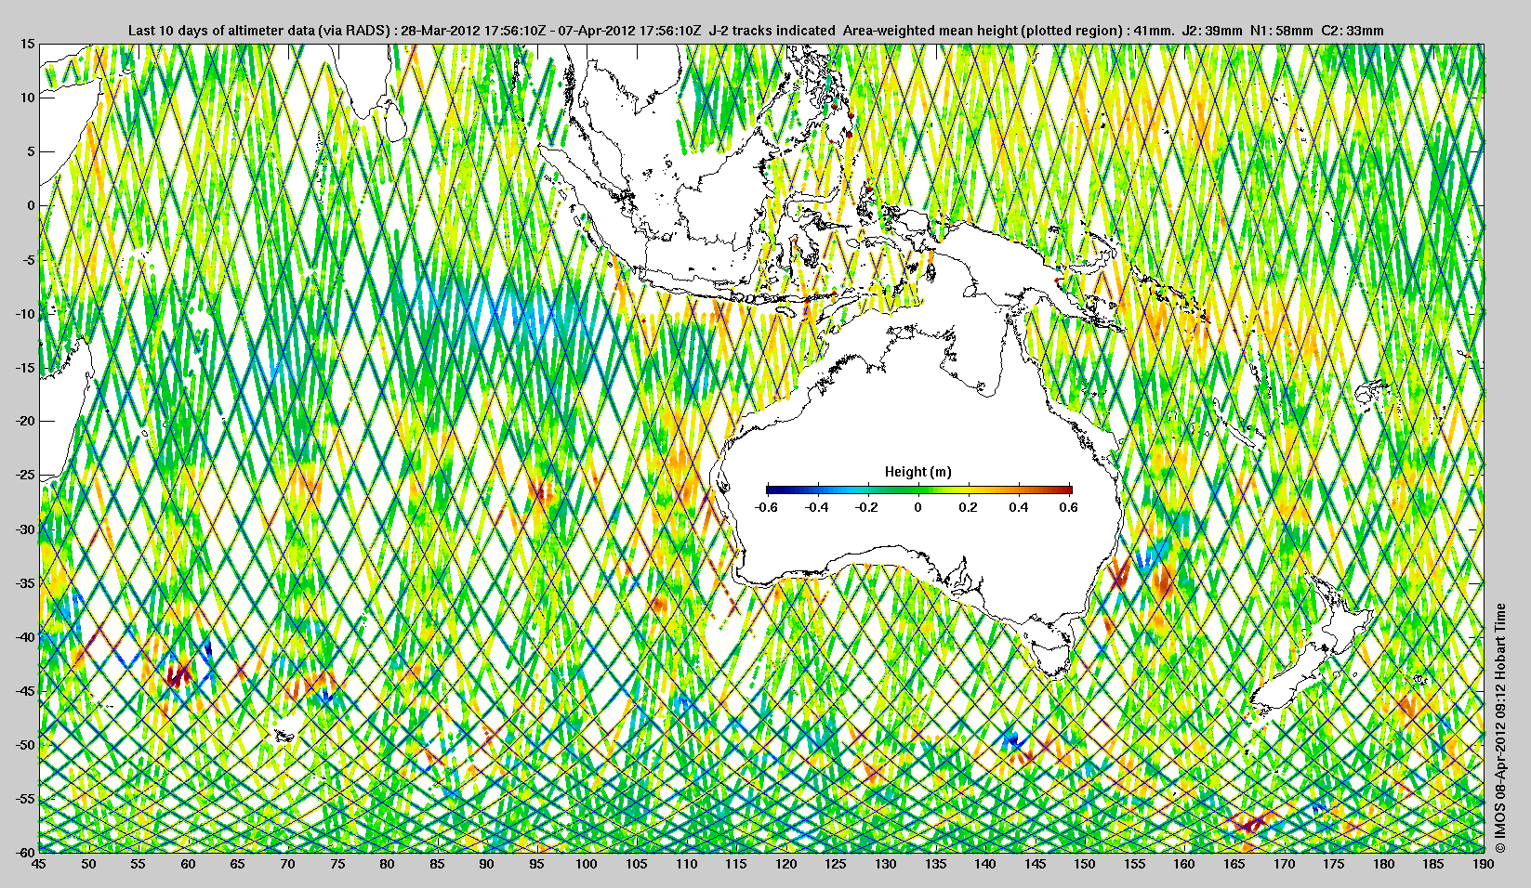Screen dimensions: 1531x888
Task: Click the latitude axis label 10
Action: [28, 98]
